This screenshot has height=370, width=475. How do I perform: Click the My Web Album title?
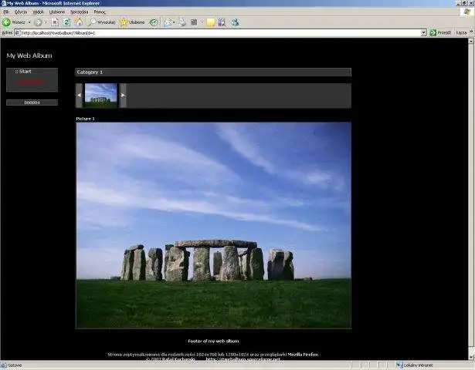click(29, 55)
